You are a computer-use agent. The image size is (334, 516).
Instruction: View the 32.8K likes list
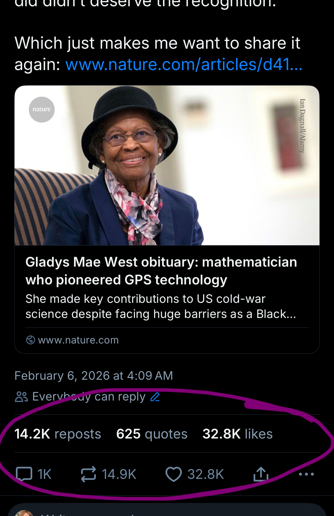pyautogui.click(x=238, y=434)
